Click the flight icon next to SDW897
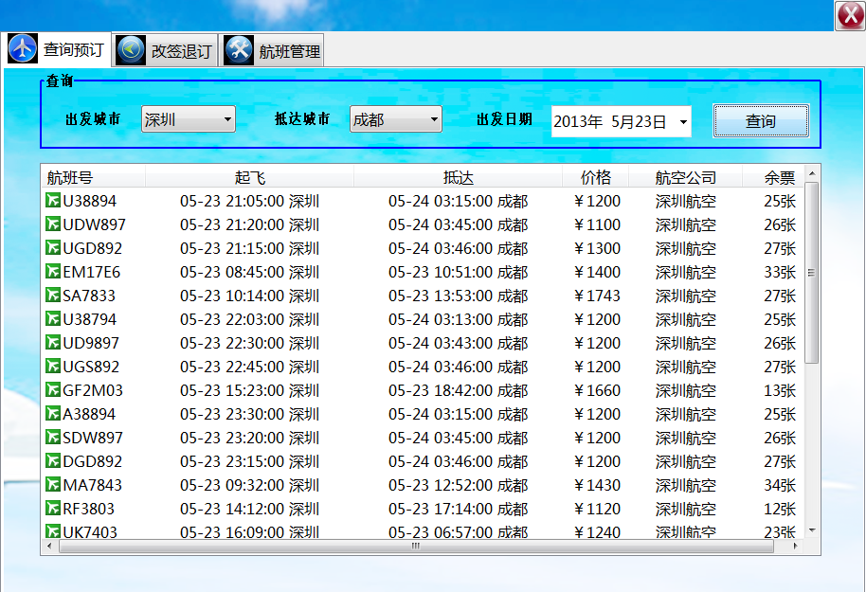This screenshot has height=592, width=866. tap(53, 438)
